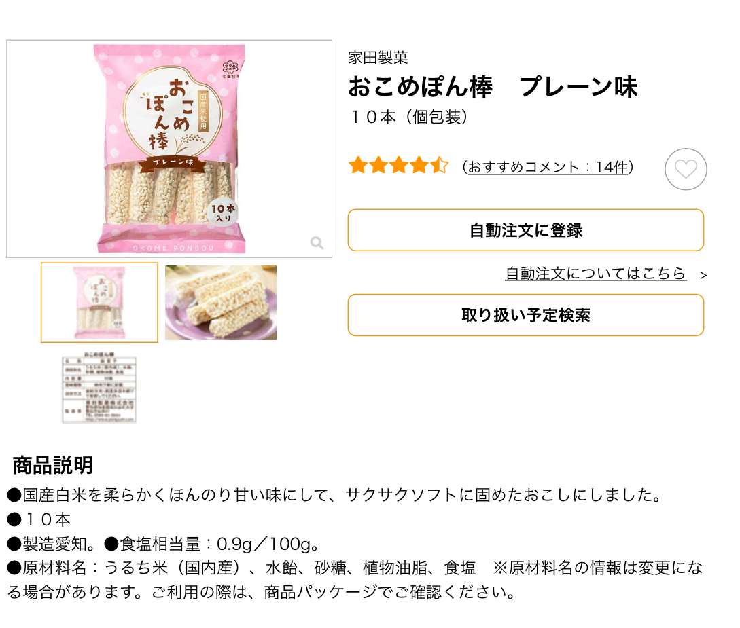Click the 商品説明 section heading
The image size is (740, 628).
pos(53,466)
